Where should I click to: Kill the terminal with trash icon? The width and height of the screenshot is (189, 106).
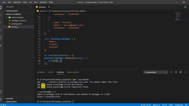click(x=180, y=72)
